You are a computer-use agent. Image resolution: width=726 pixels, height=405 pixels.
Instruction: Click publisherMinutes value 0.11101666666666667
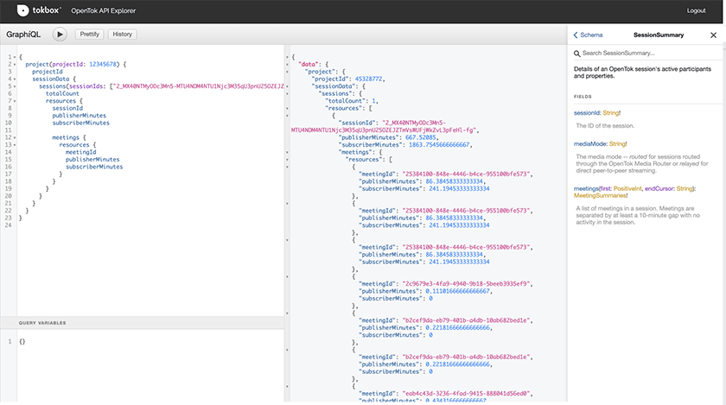457,291
